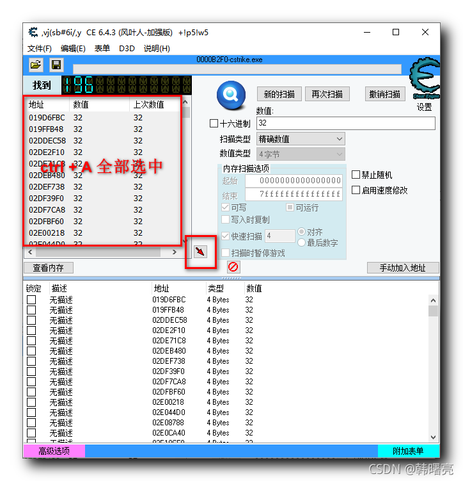
Task: Open settings via Cheat Engine logo
Action: coord(425,78)
